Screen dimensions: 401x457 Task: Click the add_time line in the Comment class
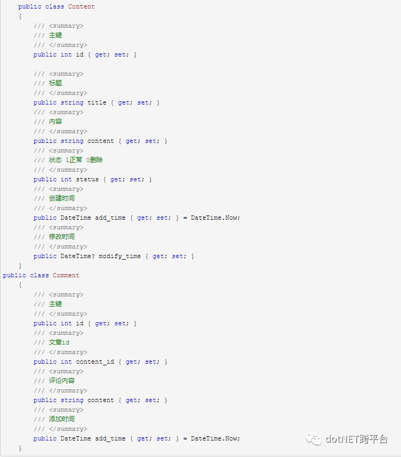(x=137, y=438)
